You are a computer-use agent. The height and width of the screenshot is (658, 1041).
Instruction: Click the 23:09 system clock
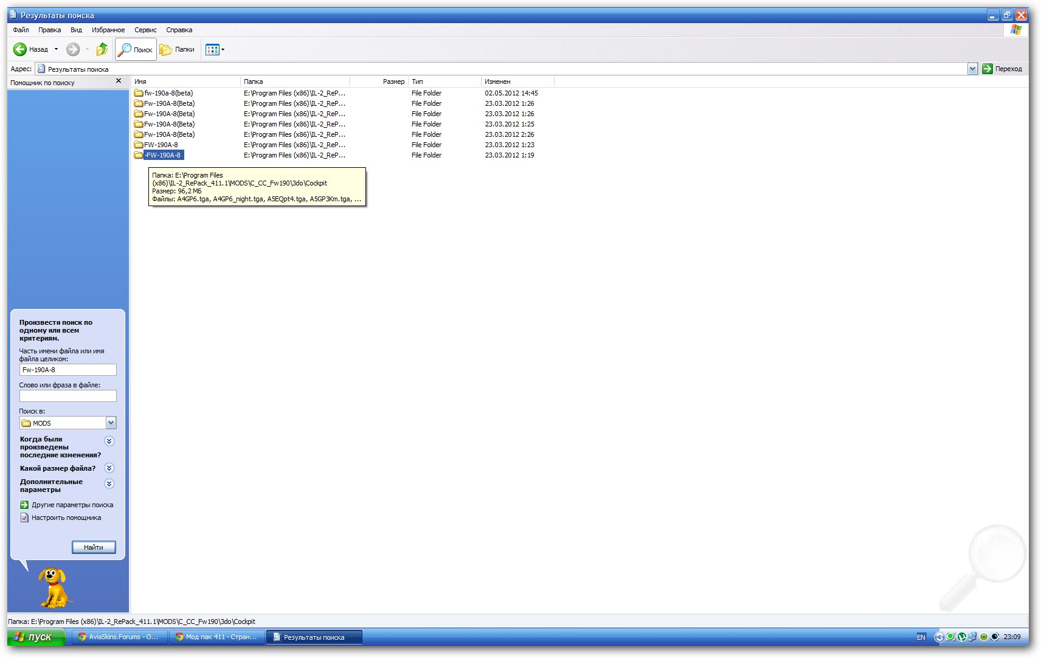pyautogui.click(x=1012, y=637)
